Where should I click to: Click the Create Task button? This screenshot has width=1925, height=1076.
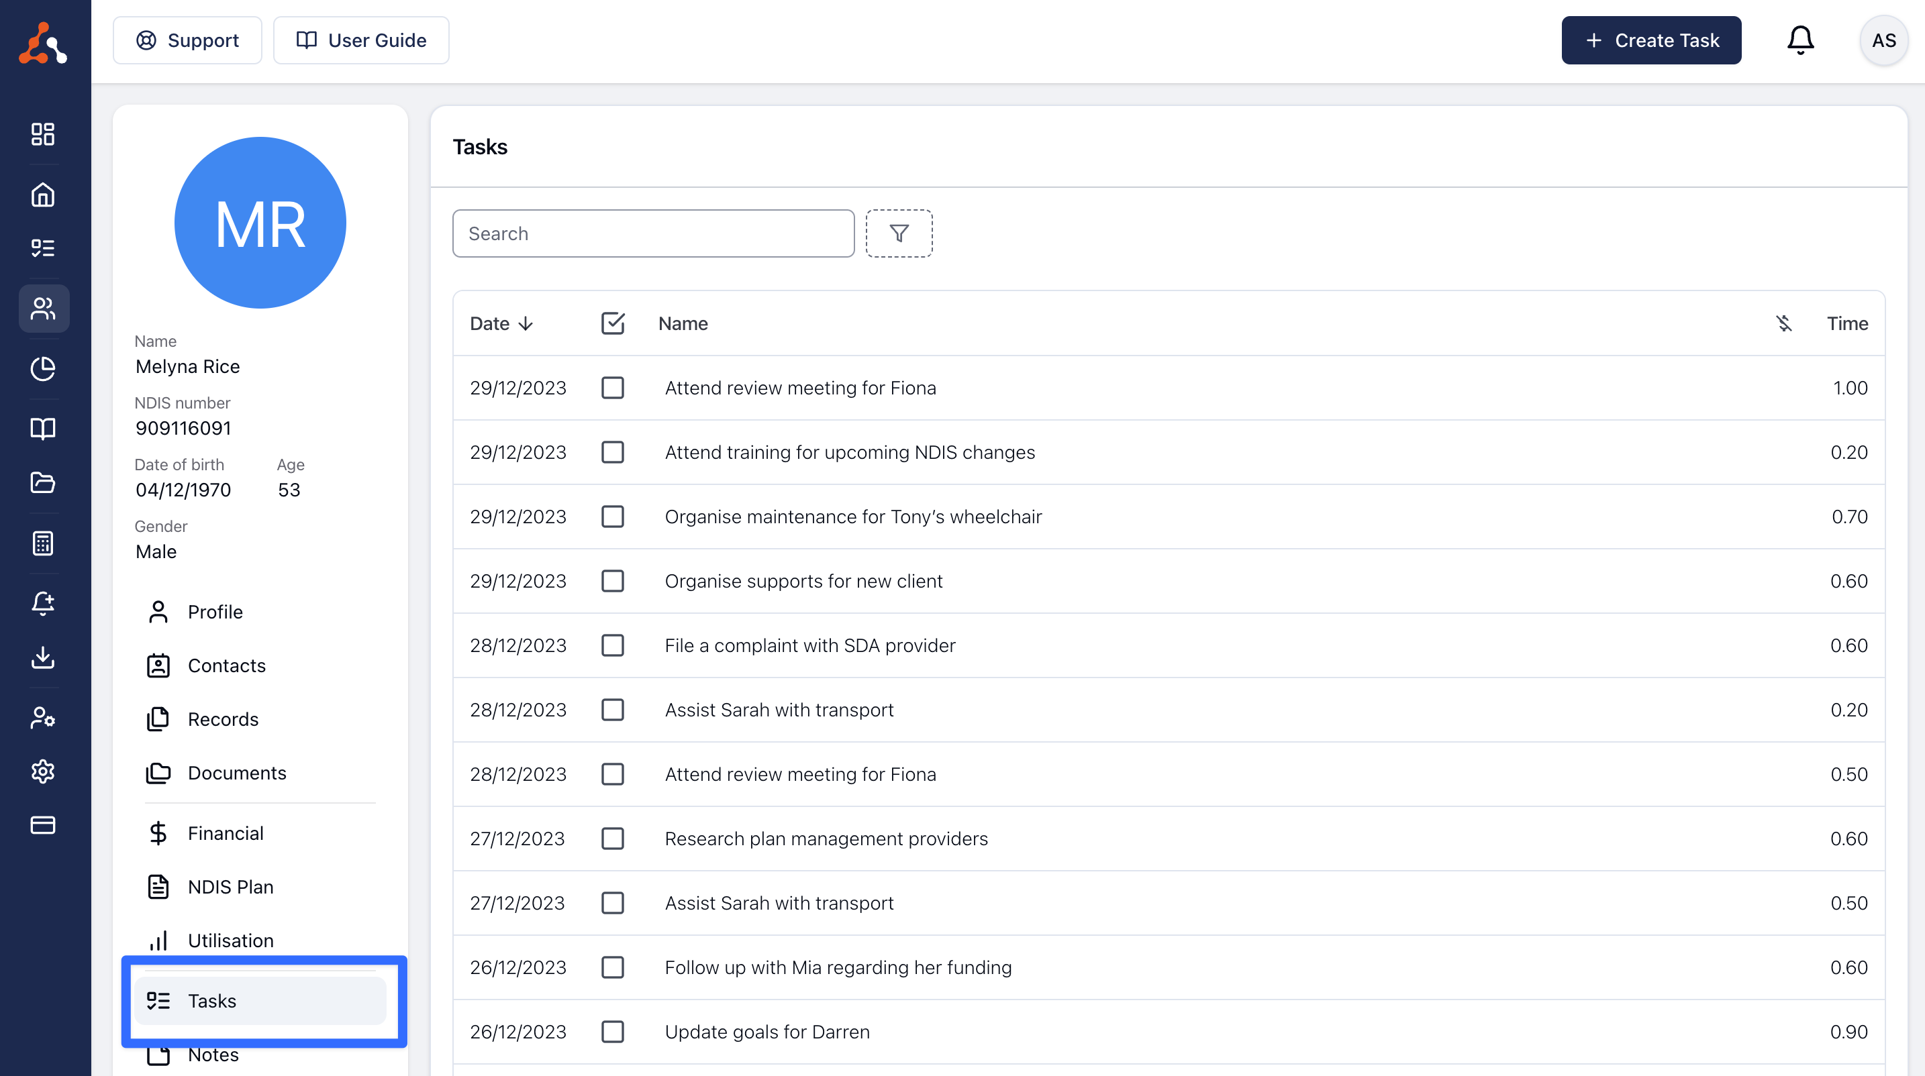point(1650,40)
